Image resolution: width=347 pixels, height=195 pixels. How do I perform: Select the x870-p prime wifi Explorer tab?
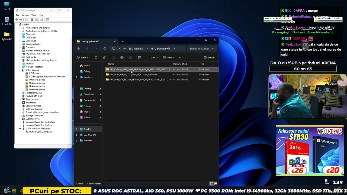click(x=96, y=41)
